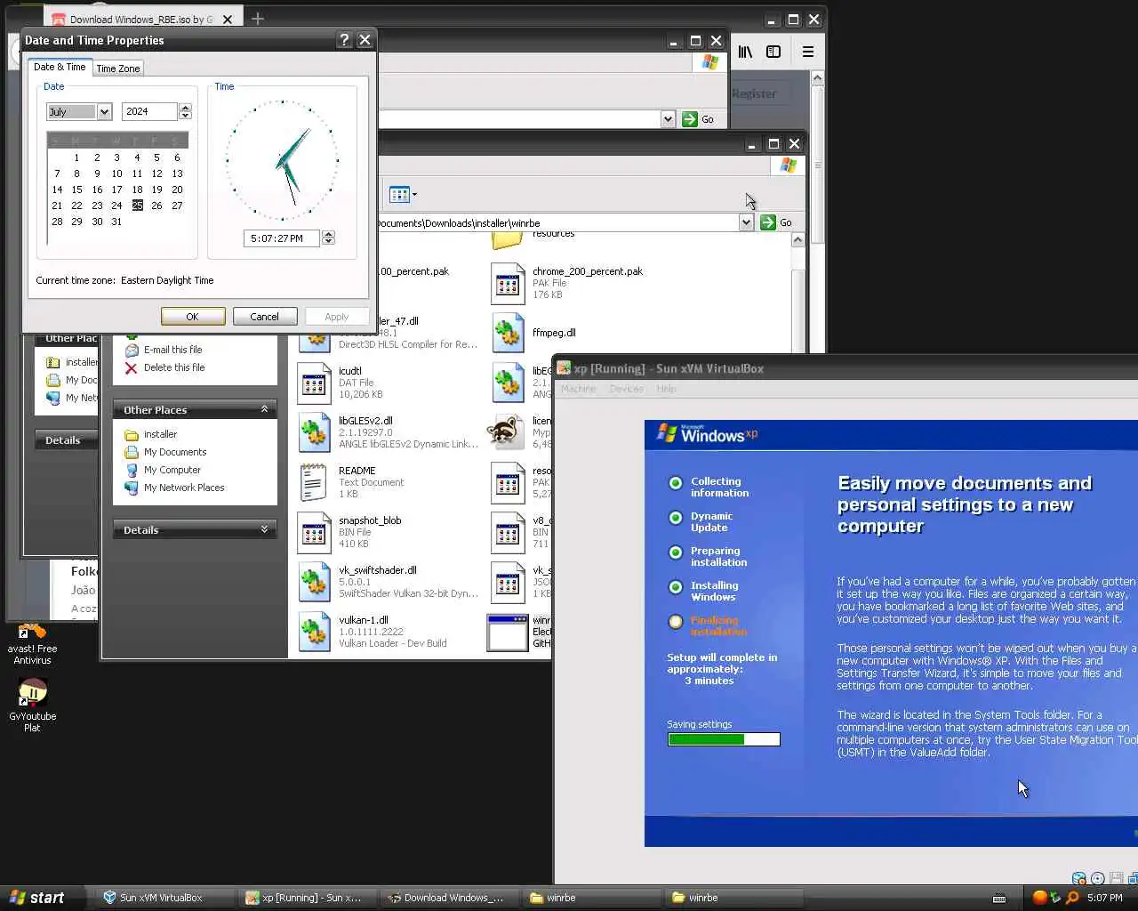The width and height of the screenshot is (1138, 911).
Task: Click the red X icon beside Delete this file
Action: point(132,367)
